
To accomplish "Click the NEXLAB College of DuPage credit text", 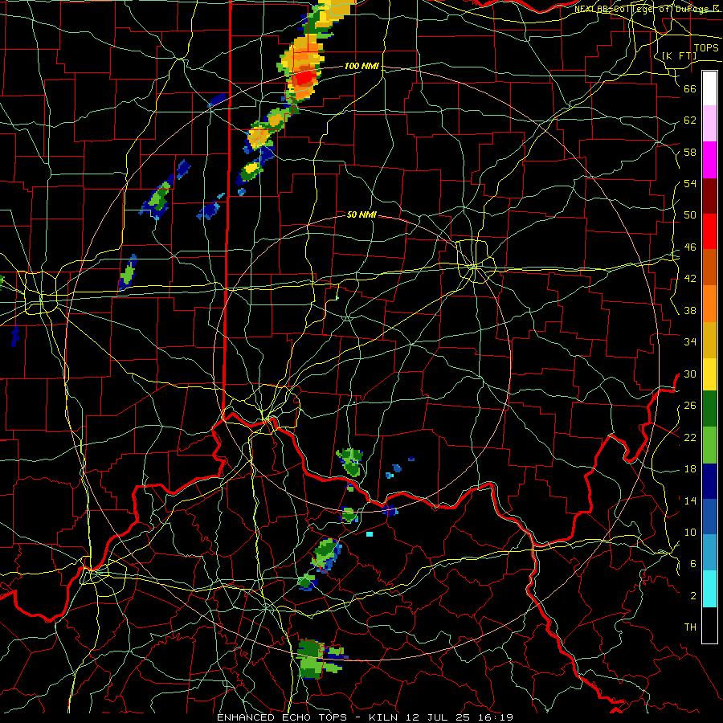I will pos(646,8).
